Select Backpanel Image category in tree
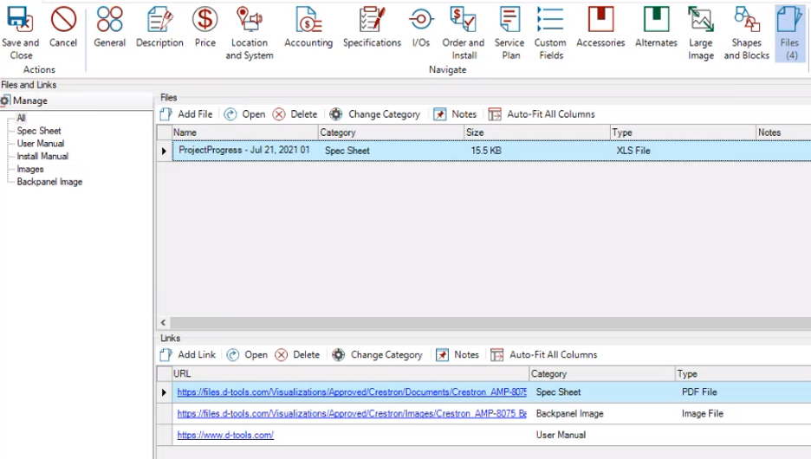The image size is (811, 459). click(49, 181)
